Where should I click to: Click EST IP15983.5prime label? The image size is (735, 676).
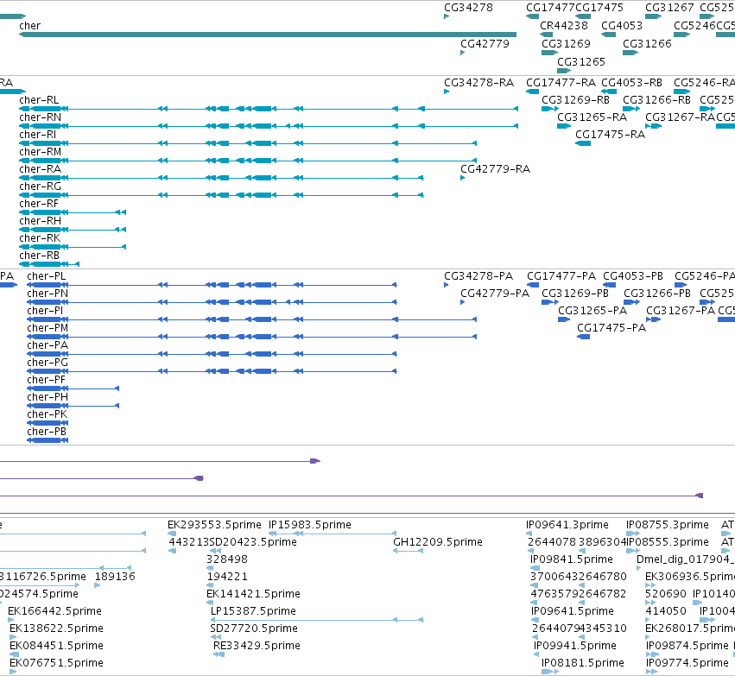click(x=309, y=525)
